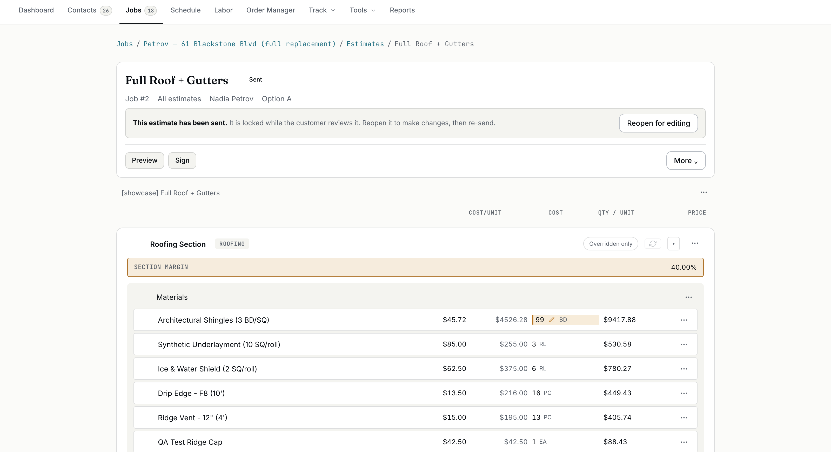831x452 pixels.
Task: Click the $45.72 cost per unit value
Action: pos(454,320)
